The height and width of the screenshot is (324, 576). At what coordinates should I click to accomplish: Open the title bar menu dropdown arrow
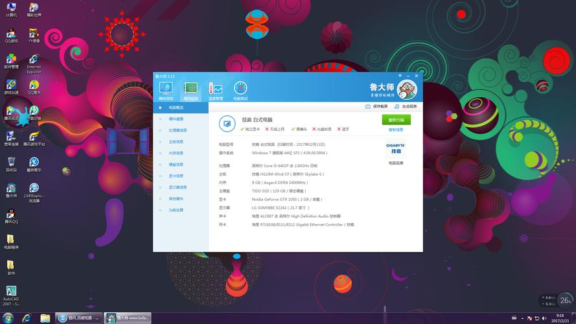tap(400, 76)
